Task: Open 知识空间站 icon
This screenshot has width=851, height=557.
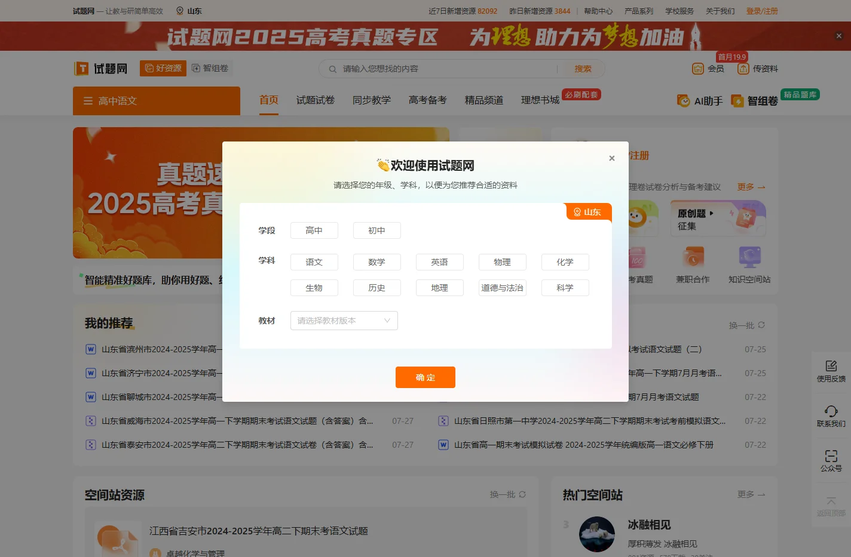Action: [749, 265]
